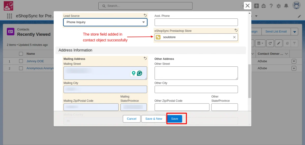Image resolution: width=305 pixels, height=145 pixels.
Task: Open the Contact Owner column menu
Action: pos(287,54)
